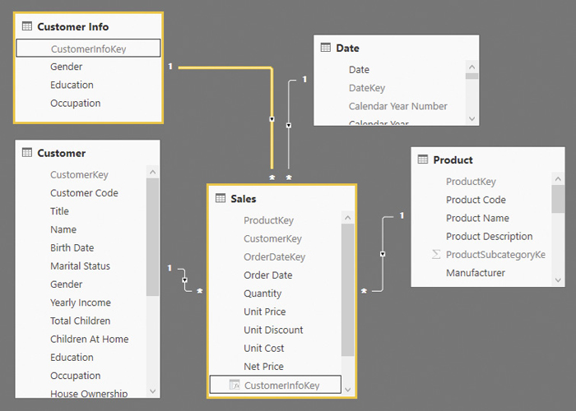The height and width of the screenshot is (411, 576).
Task: Click the Customer Info table icon
Action: [x=27, y=26]
